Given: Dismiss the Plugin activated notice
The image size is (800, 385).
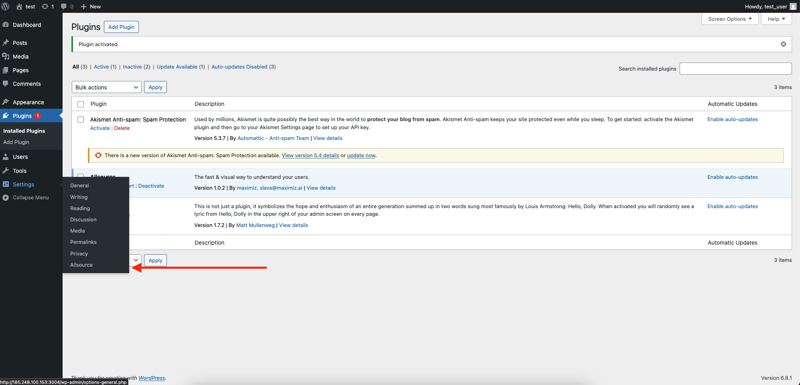Looking at the screenshot, I should point(783,44).
